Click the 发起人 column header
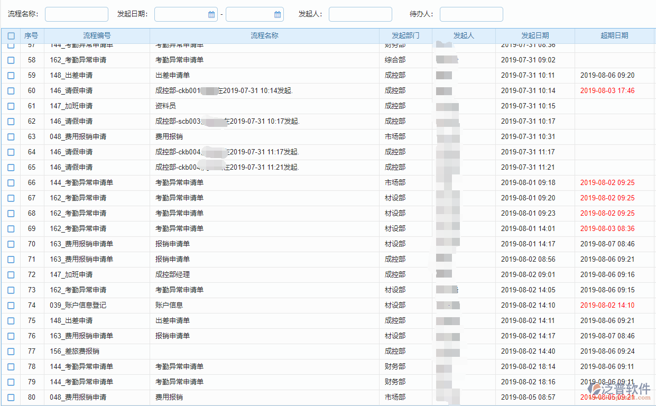 (x=464, y=36)
